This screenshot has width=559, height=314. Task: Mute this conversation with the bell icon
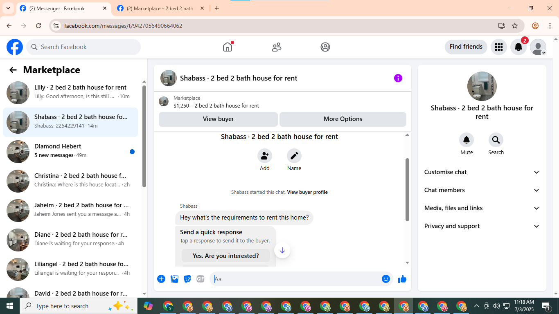[x=467, y=140]
